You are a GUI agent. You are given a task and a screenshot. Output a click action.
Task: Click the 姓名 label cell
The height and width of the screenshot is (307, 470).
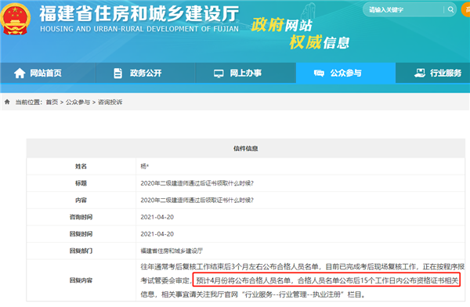pyautogui.click(x=81, y=166)
